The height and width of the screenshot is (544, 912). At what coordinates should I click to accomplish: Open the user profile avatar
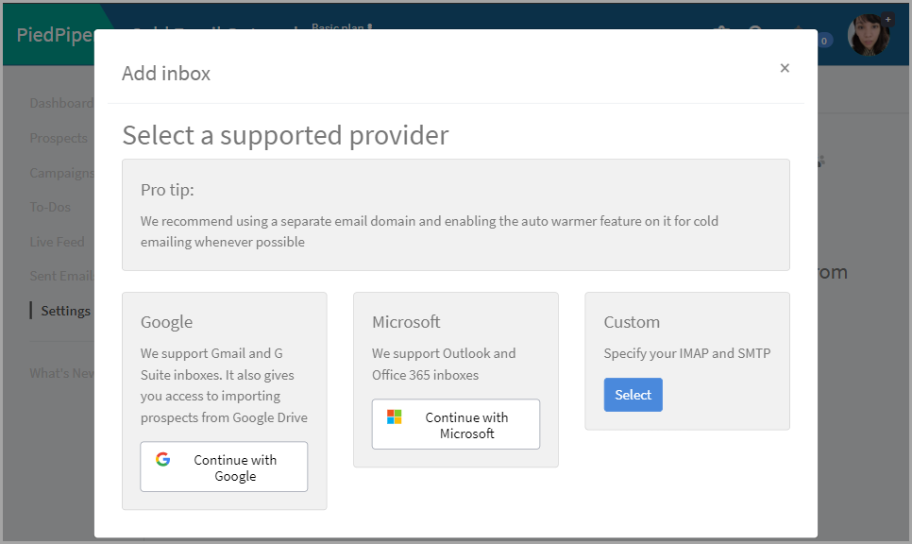(867, 36)
